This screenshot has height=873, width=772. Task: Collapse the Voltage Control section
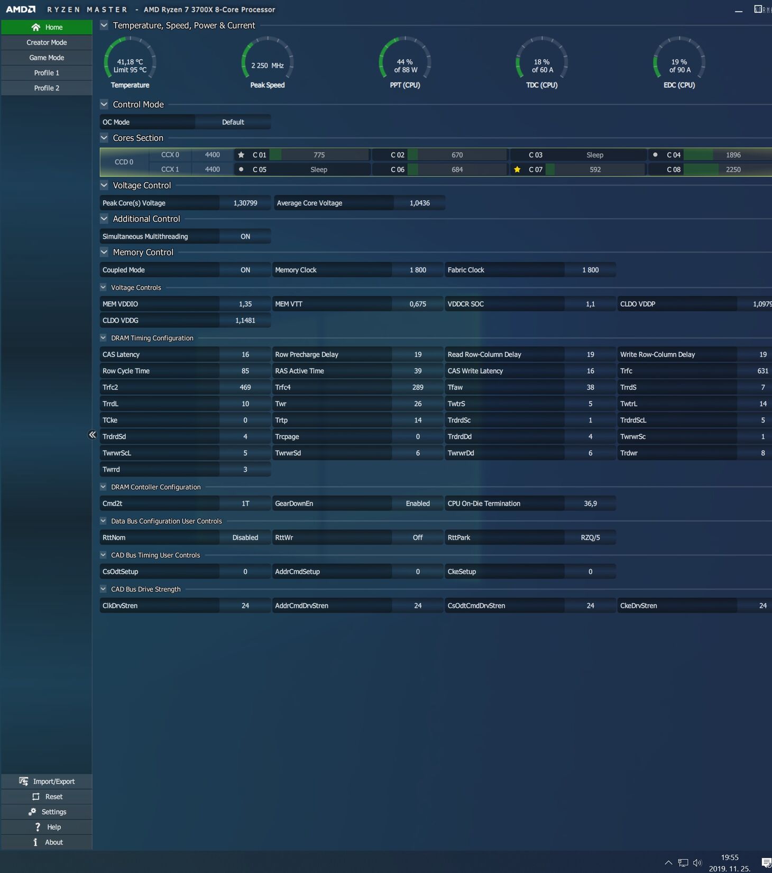[104, 185]
